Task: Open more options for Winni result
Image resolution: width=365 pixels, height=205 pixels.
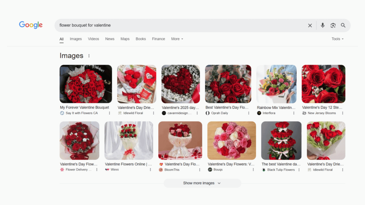Action: pos(150,170)
